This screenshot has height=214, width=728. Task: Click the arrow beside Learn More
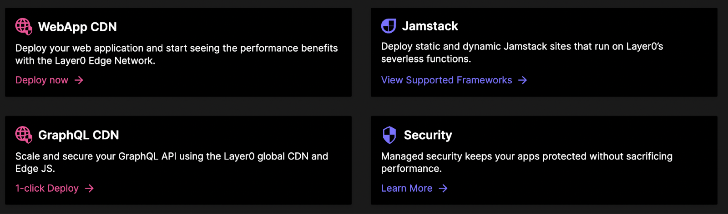[x=443, y=188]
